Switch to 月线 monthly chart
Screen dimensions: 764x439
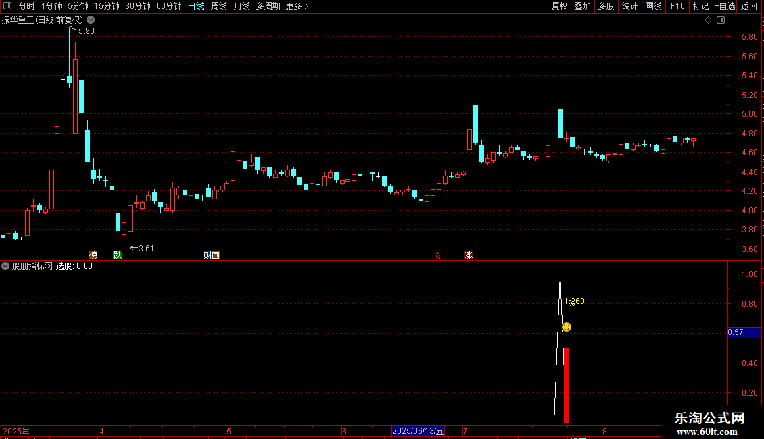[241, 6]
